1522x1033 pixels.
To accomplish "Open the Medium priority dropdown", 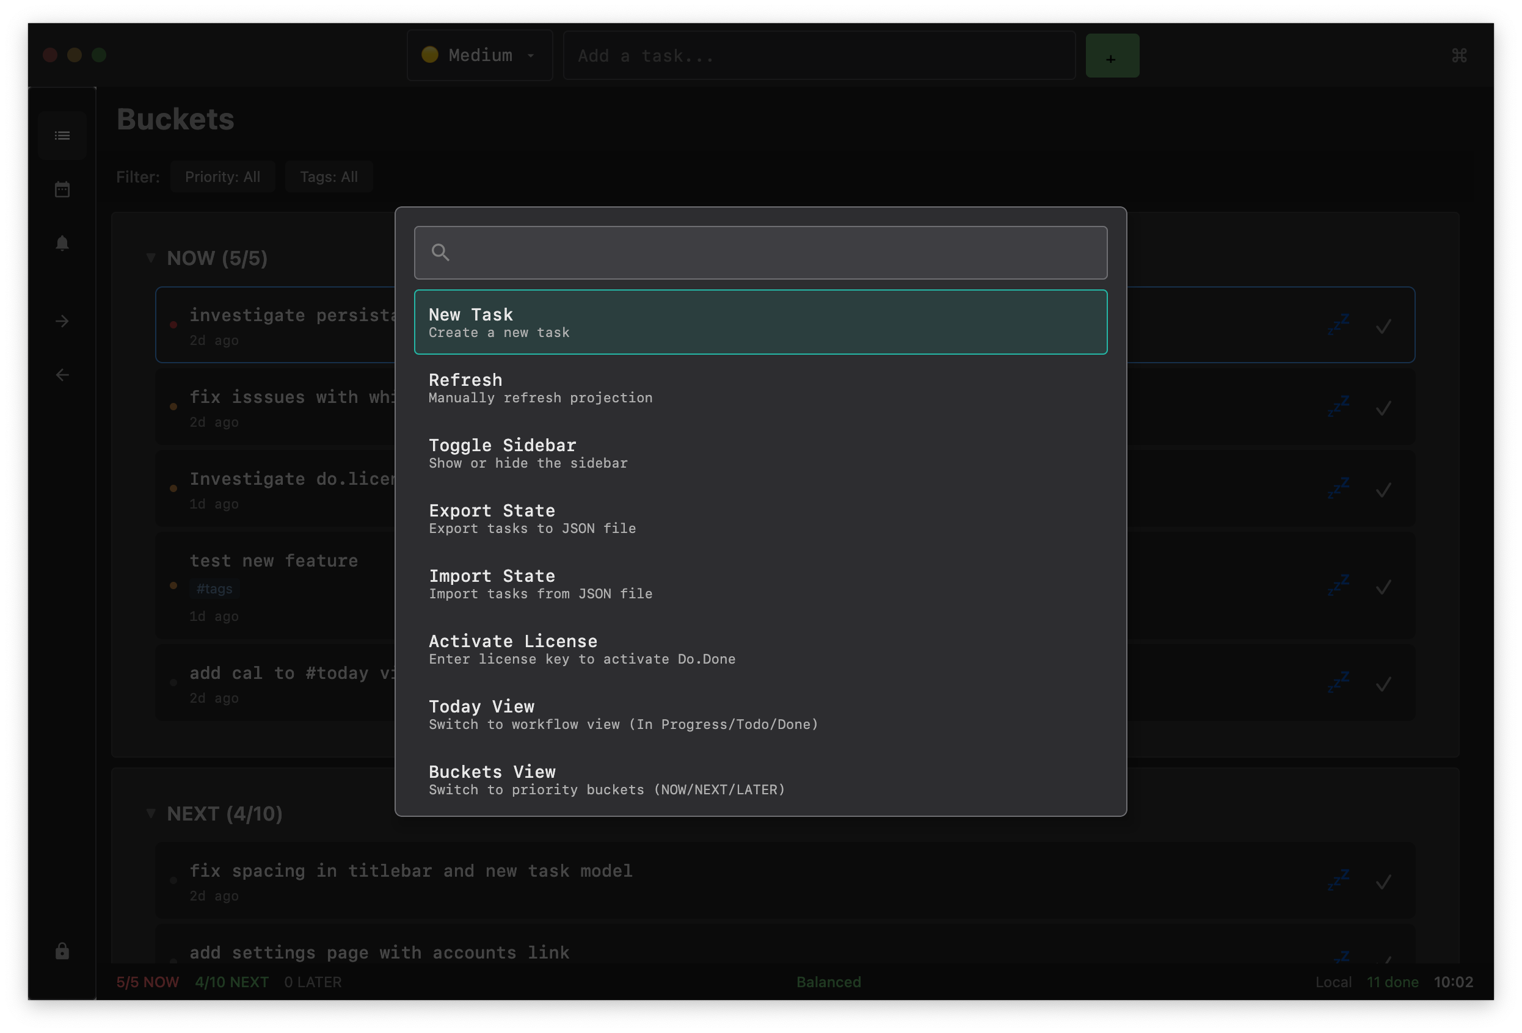I will coord(480,55).
